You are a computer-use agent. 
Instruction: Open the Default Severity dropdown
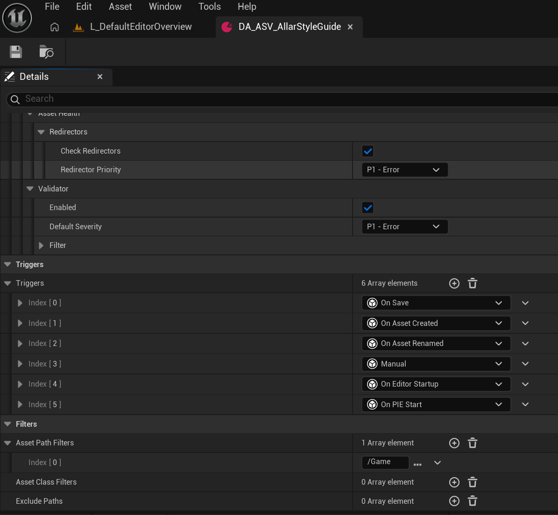[x=405, y=227]
